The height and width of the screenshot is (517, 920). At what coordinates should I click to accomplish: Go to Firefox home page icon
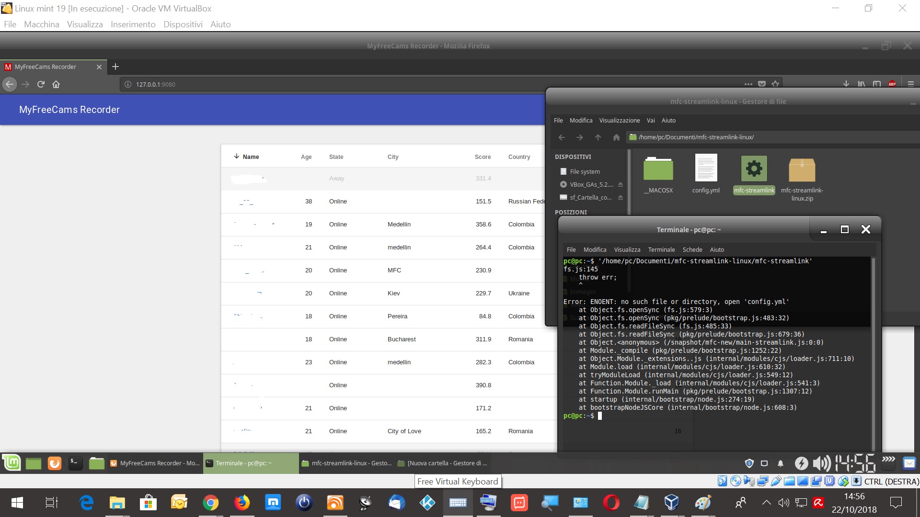56,84
